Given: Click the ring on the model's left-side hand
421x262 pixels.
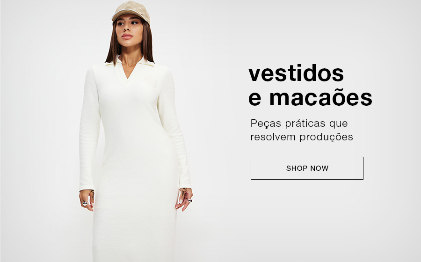Looking at the screenshot, I should pyautogui.click(x=85, y=203).
